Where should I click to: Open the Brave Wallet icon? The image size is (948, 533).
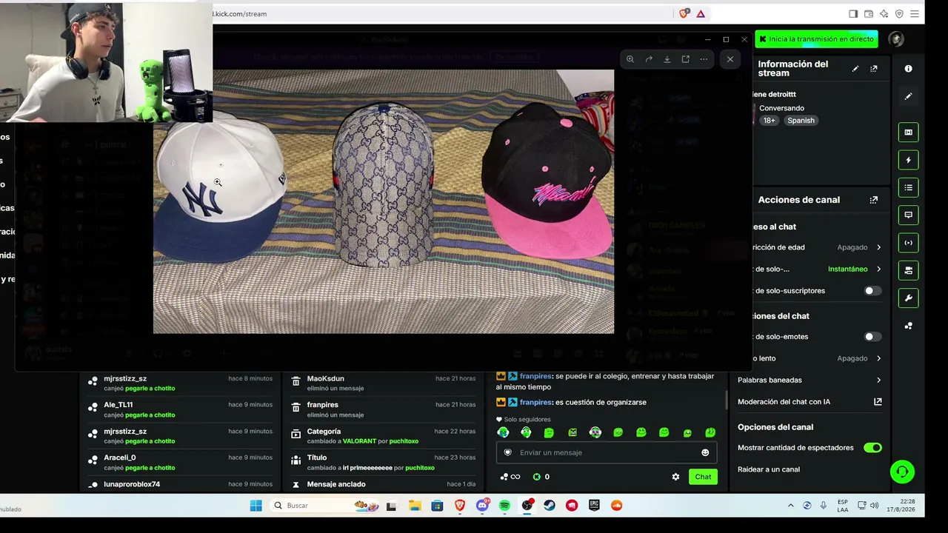[869, 13]
